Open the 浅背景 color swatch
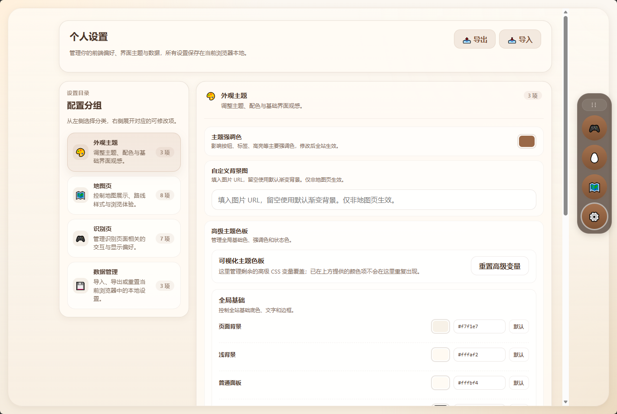 [x=441, y=355]
